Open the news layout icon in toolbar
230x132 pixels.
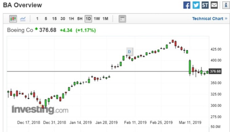122,19
